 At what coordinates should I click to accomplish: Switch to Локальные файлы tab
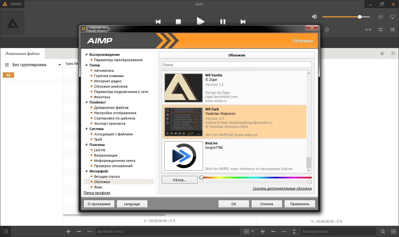pos(22,54)
